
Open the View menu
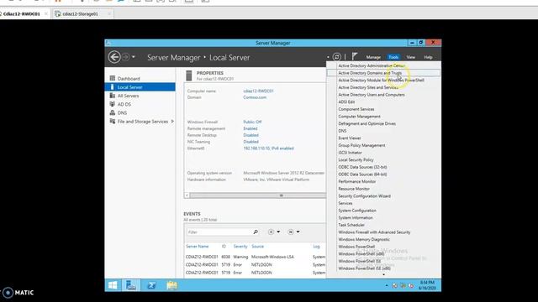coord(411,57)
